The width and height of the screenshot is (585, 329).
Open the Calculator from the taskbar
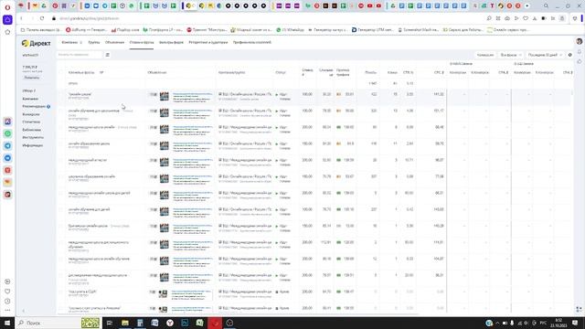click(x=140, y=323)
